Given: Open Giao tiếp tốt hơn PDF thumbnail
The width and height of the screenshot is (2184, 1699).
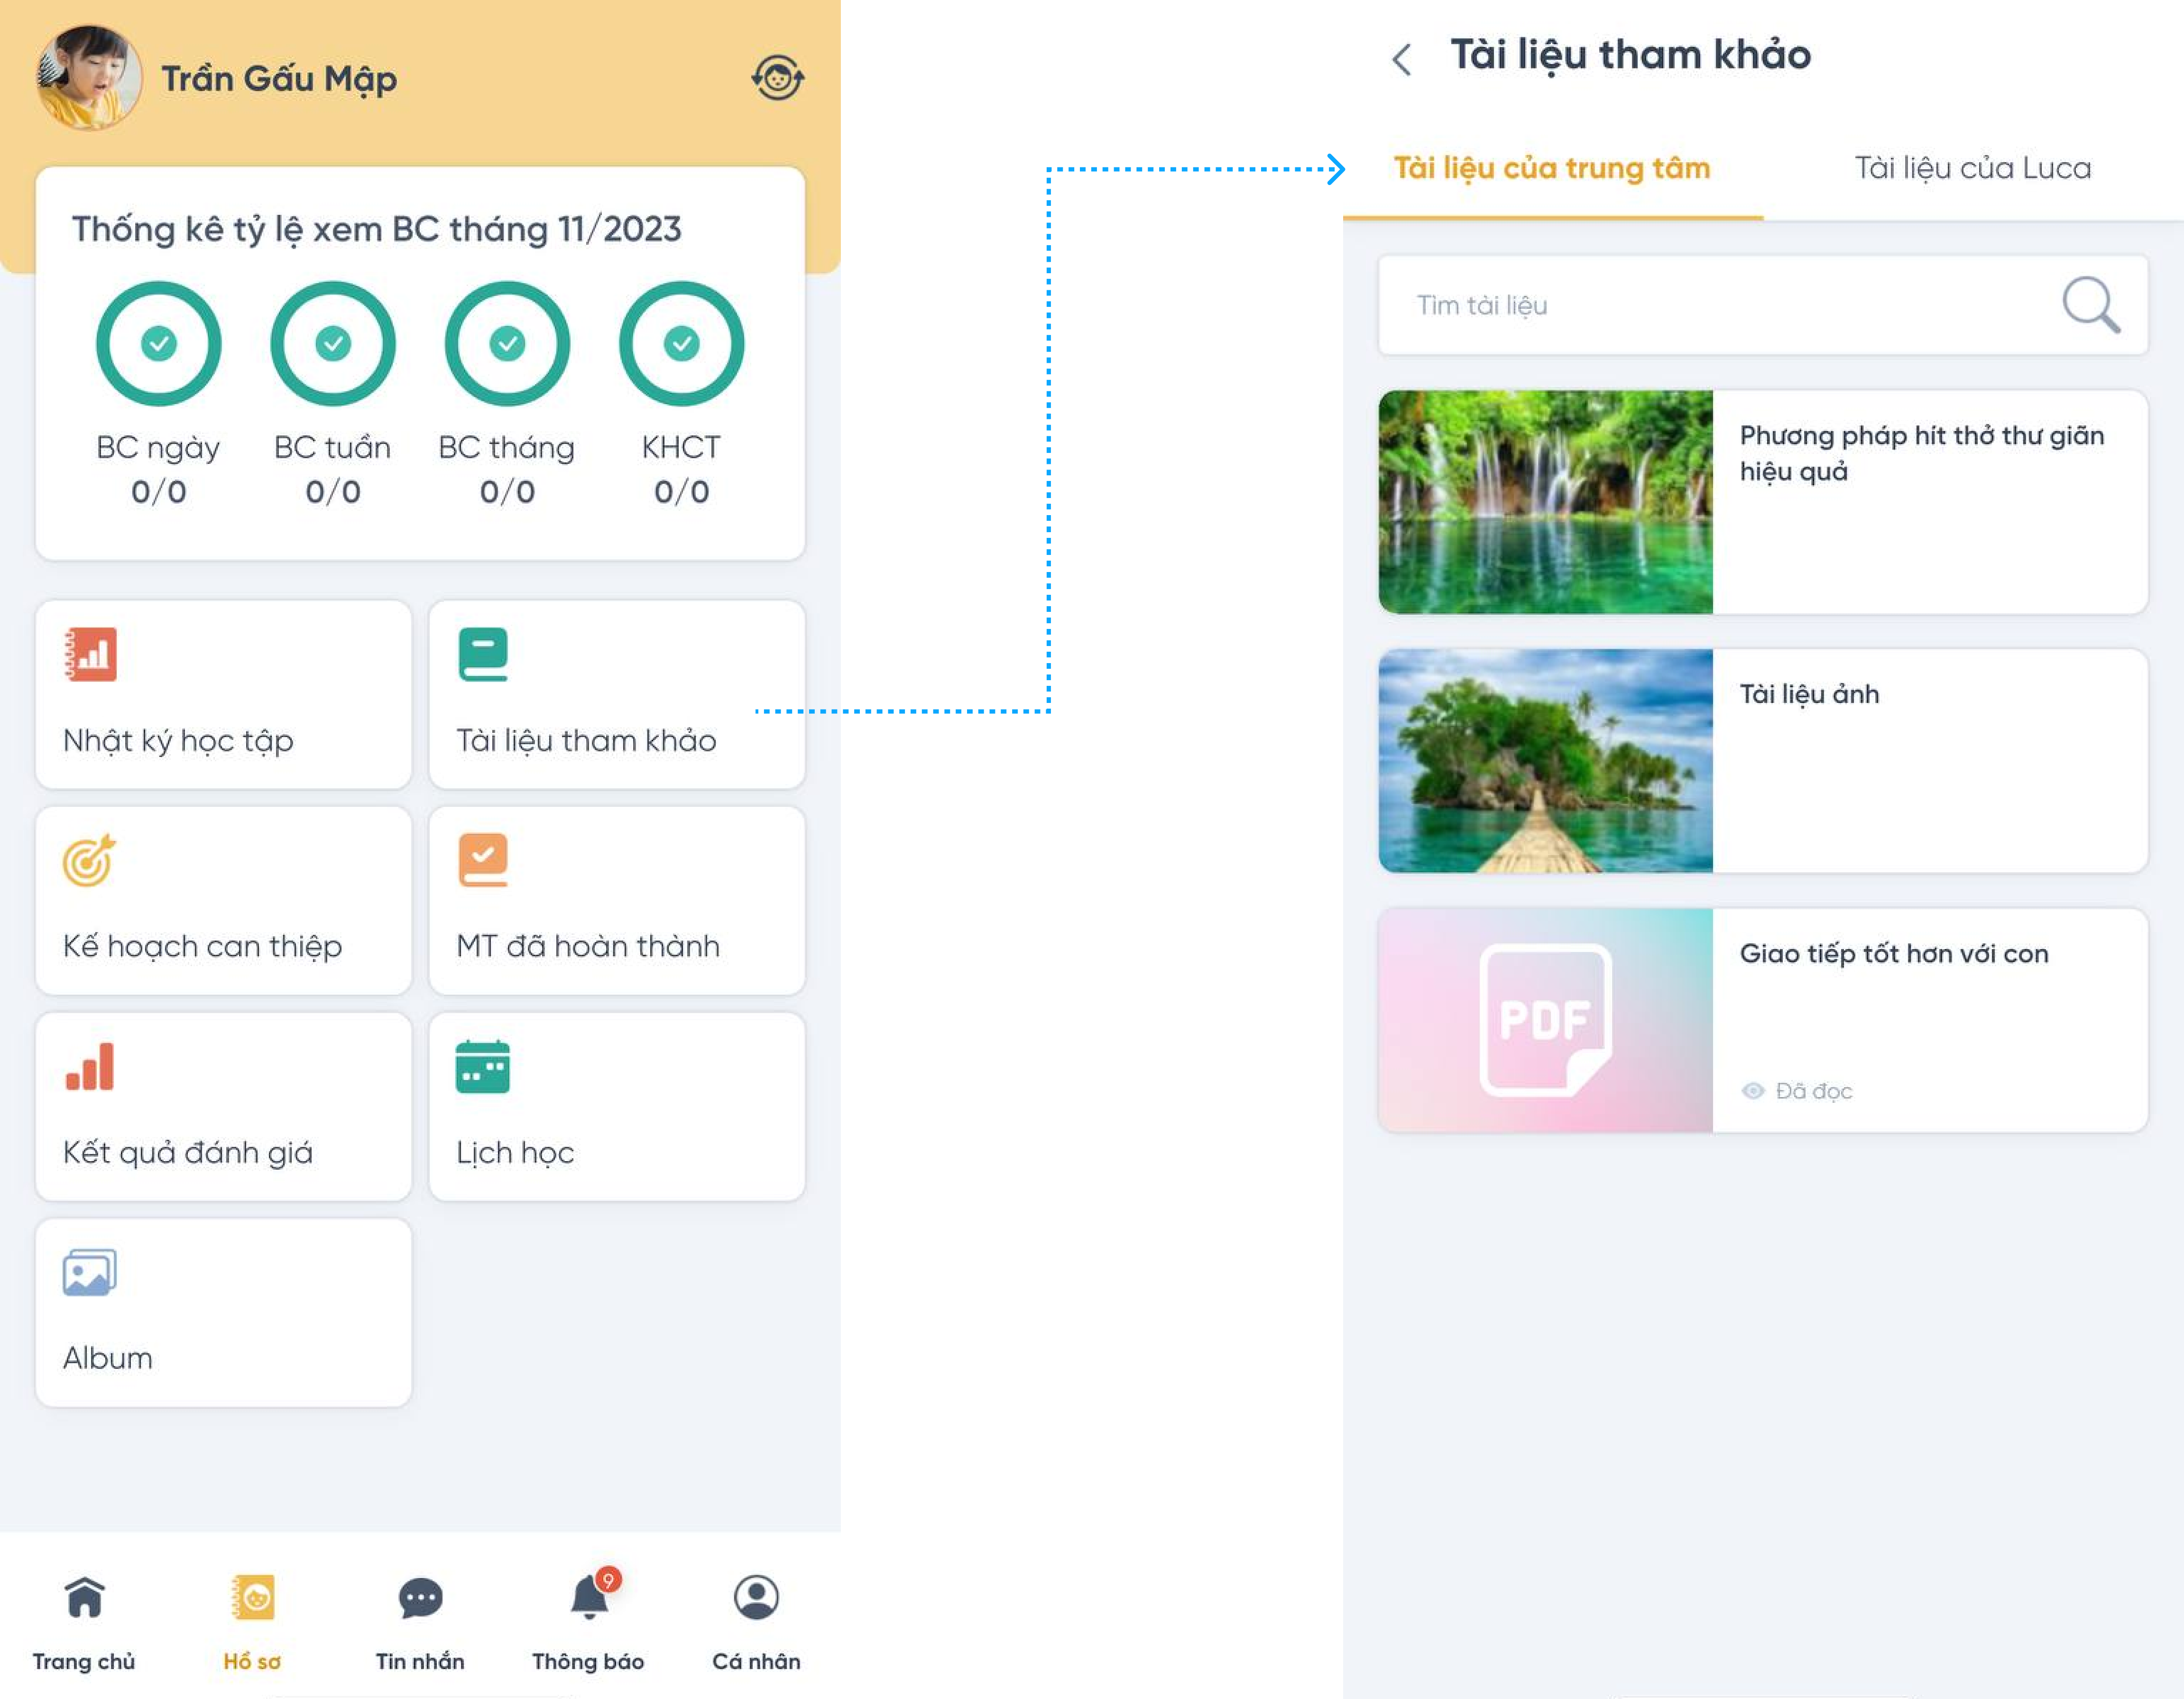Looking at the screenshot, I should click(x=1545, y=1020).
